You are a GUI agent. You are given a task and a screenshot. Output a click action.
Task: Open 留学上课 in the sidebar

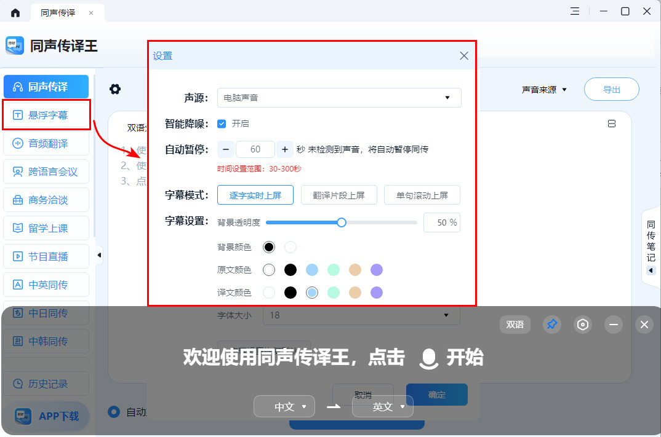tap(46, 228)
